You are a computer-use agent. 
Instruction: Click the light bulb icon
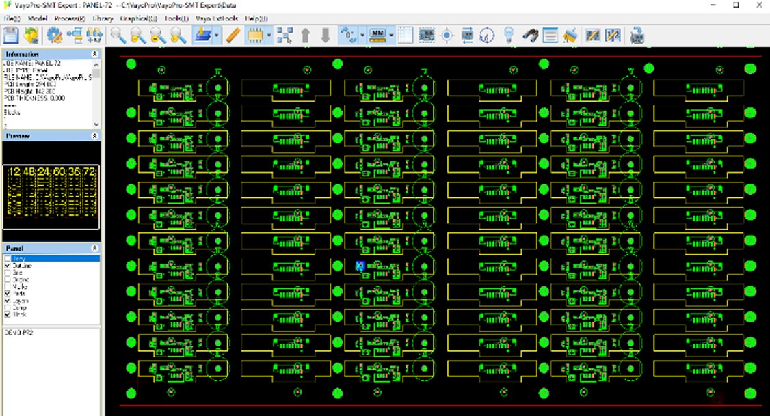click(508, 35)
